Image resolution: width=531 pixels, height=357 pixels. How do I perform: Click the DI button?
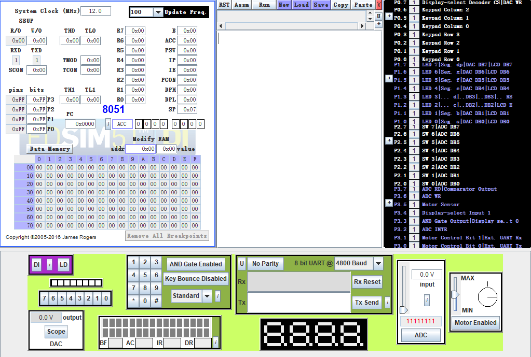pyautogui.click(x=36, y=265)
